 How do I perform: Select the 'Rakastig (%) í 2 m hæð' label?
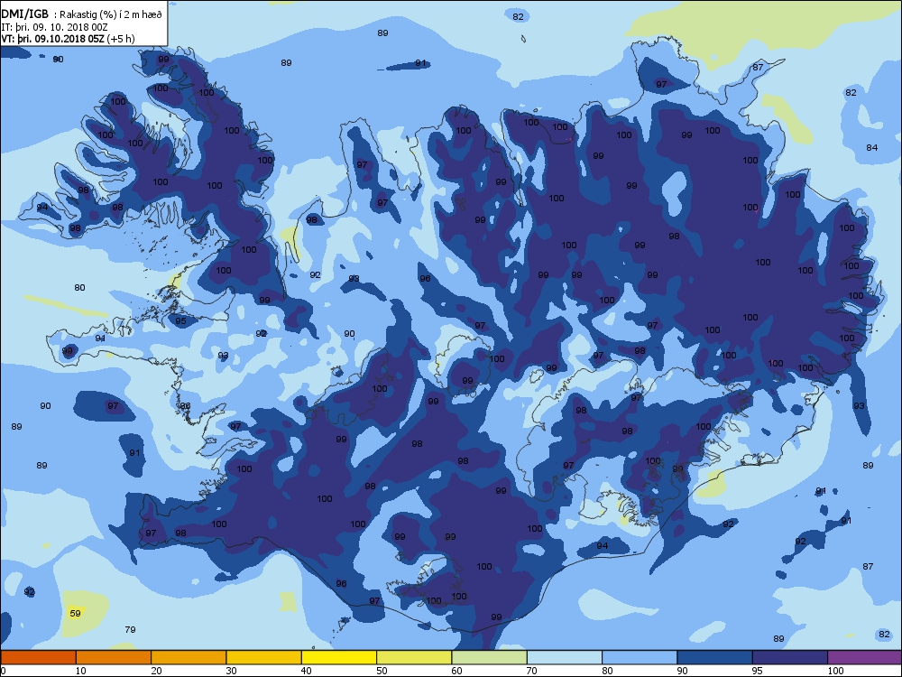[x=110, y=15]
